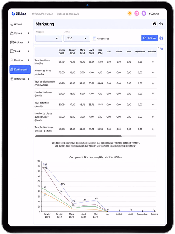Click the small filter icon above table
175x234 pixels.
(x=158, y=48)
